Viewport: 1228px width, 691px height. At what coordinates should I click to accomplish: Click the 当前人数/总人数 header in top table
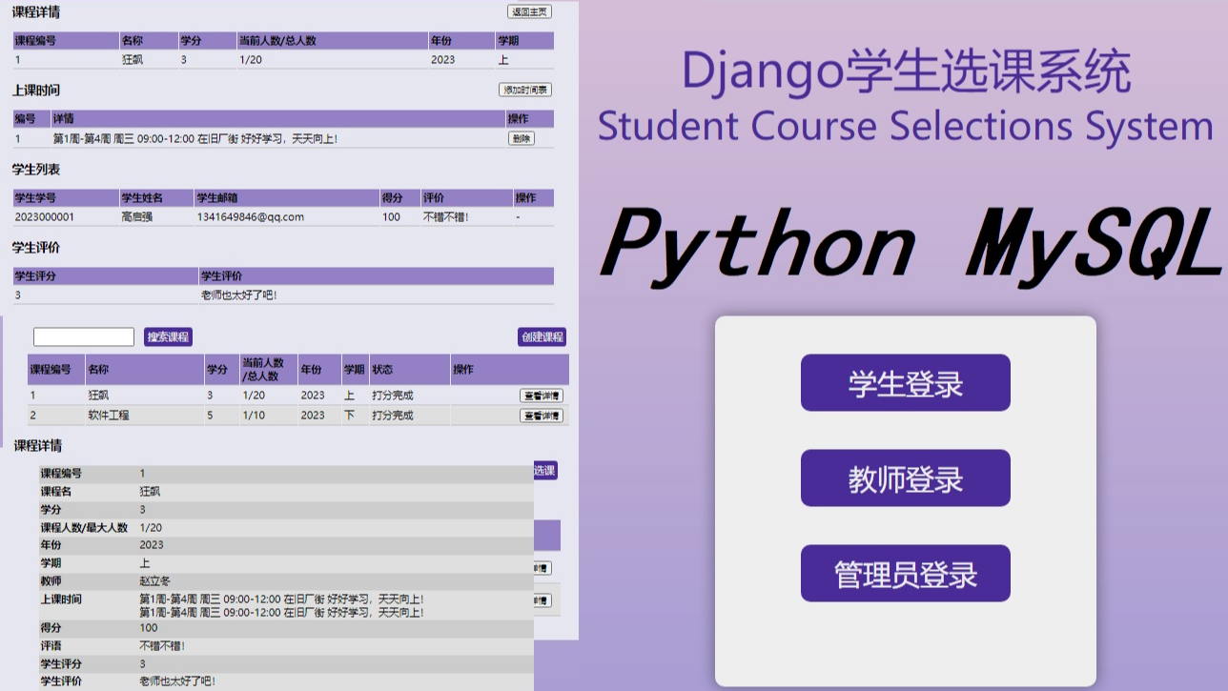(x=278, y=41)
